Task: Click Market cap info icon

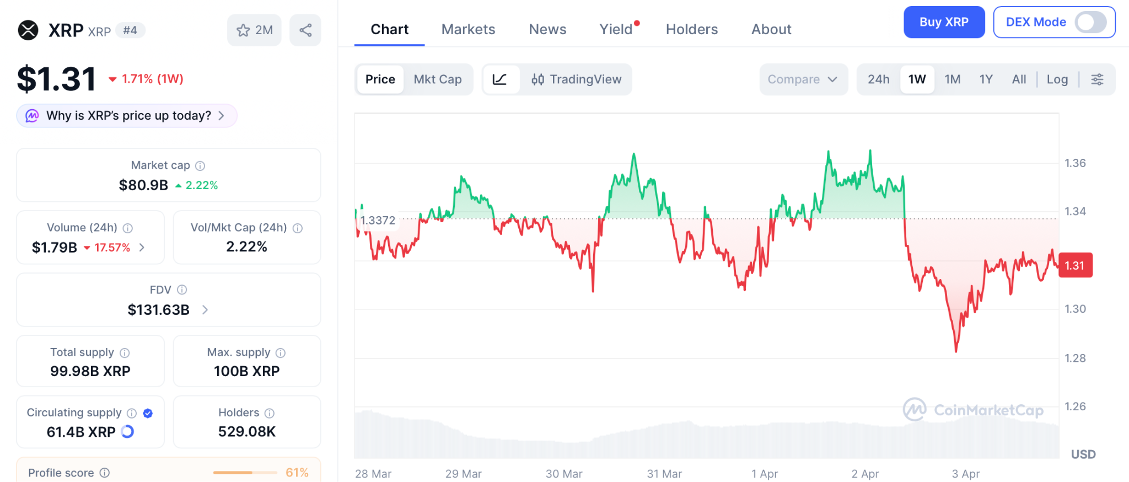Action: [x=200, y=165]
